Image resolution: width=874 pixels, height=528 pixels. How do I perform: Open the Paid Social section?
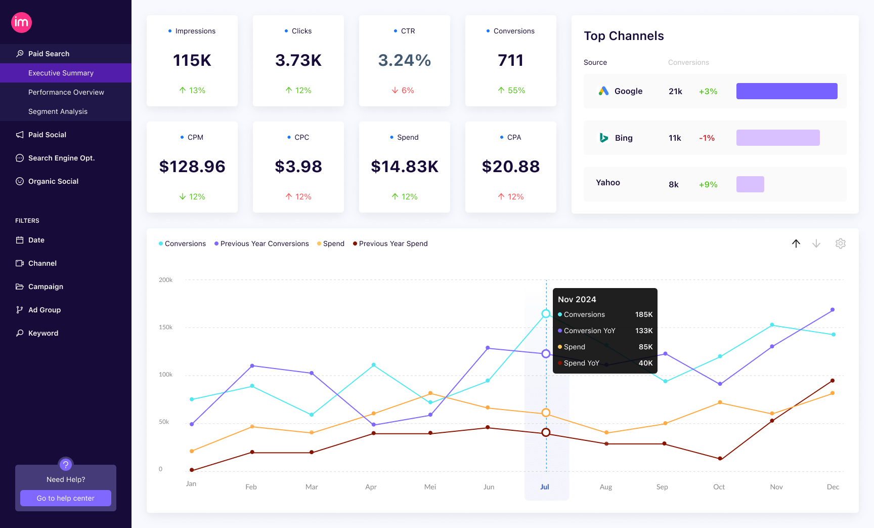click(47, 135)
